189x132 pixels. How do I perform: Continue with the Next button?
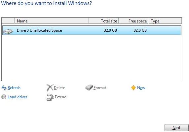click(176, 128)
